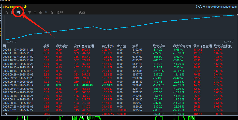Click the 盈亏金额 column header
This screenshot has width=238, height=120.
[87, 46]
